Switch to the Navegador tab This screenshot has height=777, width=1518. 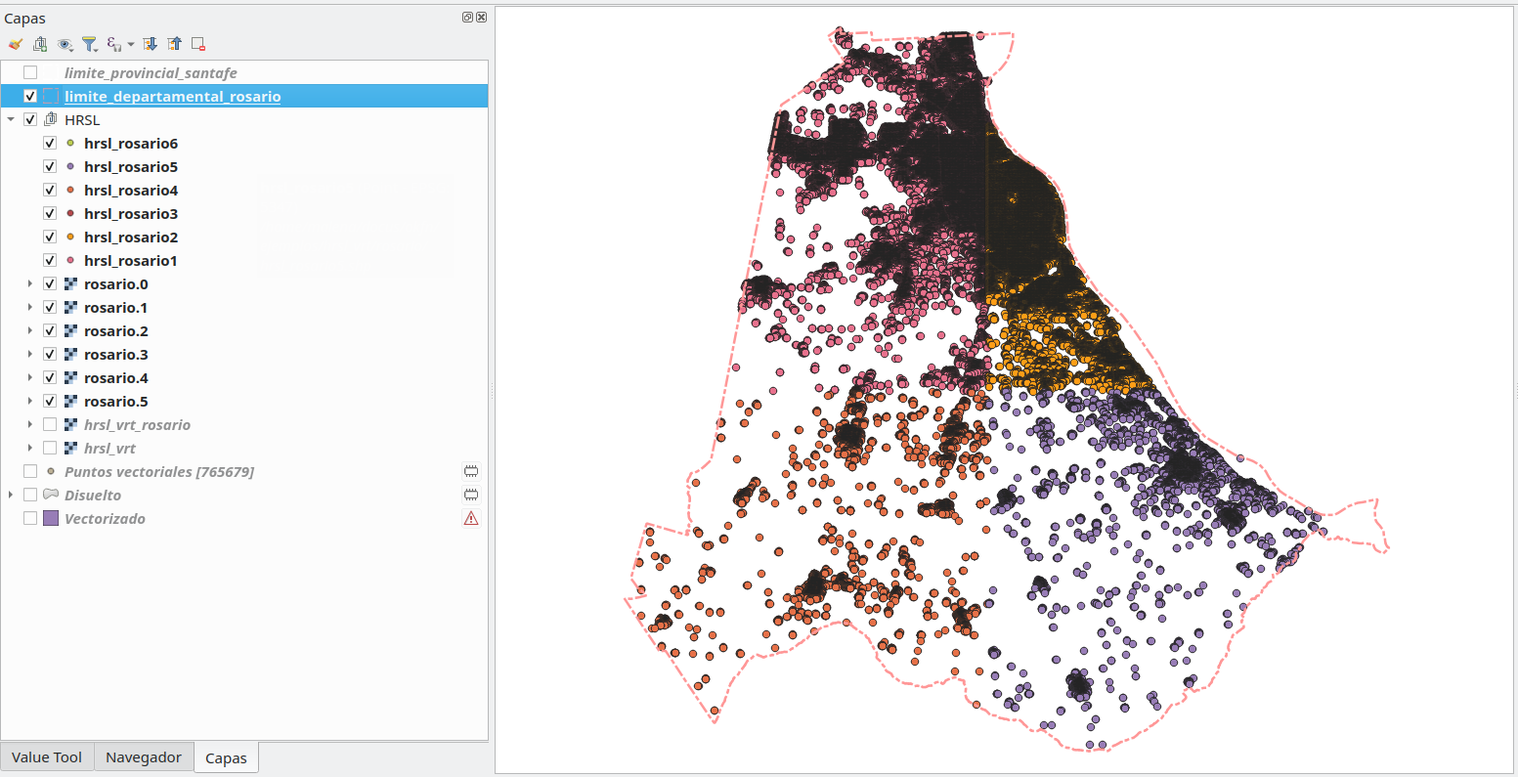pos(144,757)
